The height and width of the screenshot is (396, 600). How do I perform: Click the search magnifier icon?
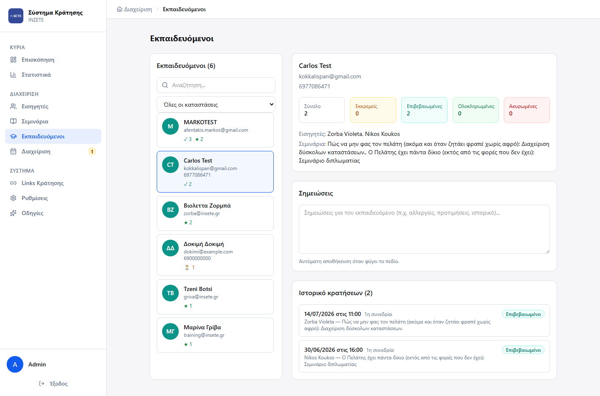(x=165, y=85)
